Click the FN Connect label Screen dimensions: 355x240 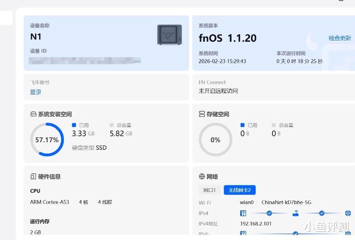(x=212, y=82)
